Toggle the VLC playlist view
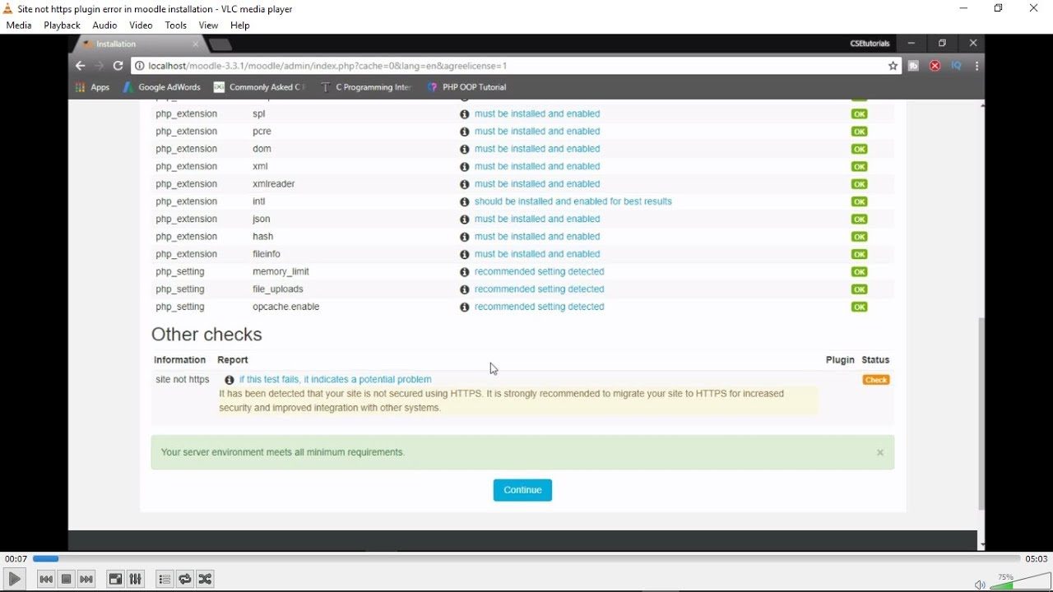Viewport: 1053px width, 592px height. [165, 580]
